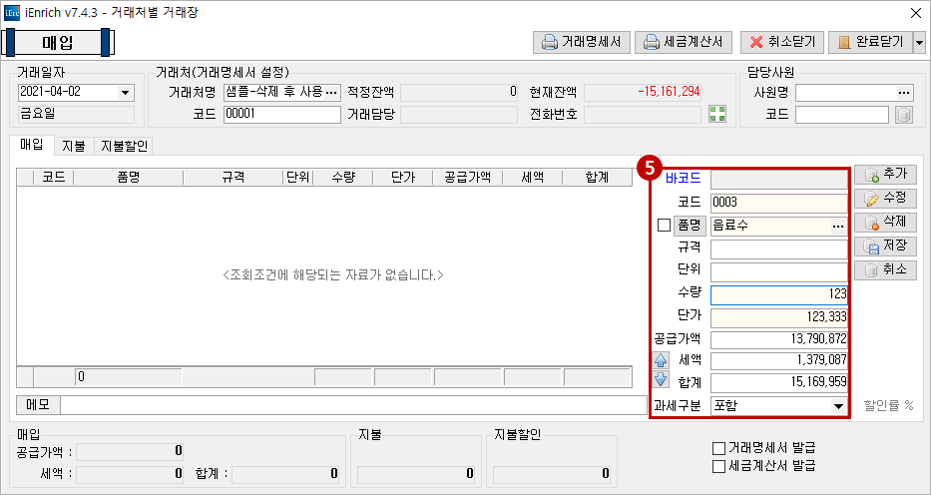Switch to the 지불 tab
This screenshot has width=931, height=495.
coord(74,146)
